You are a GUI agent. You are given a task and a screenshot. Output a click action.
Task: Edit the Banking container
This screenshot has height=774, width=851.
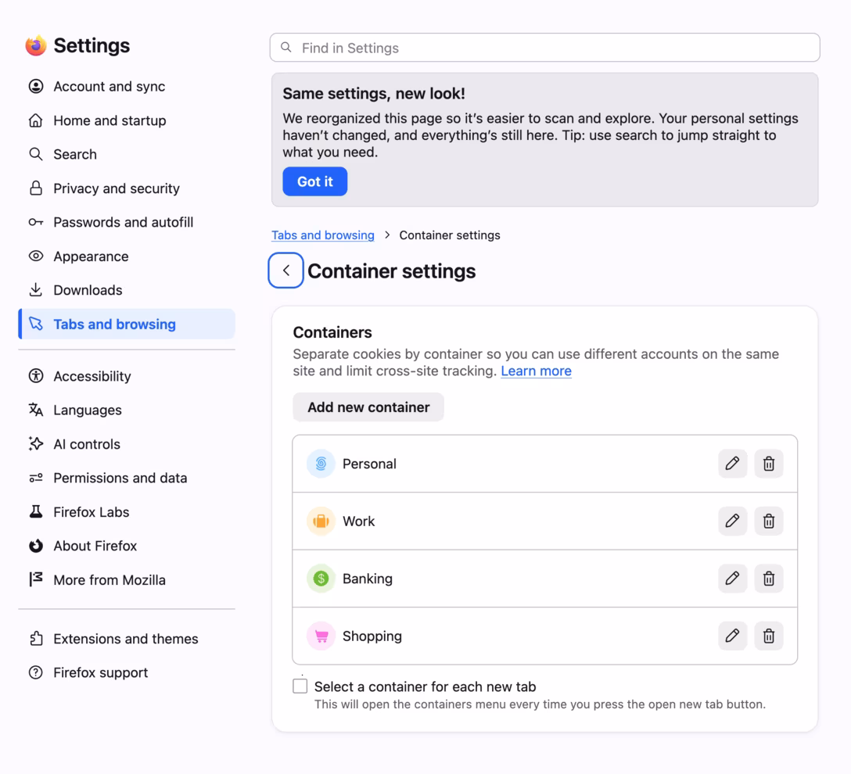(732, 579)
